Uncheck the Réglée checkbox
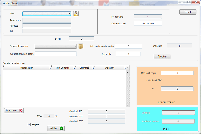Image resolution: width=201 pixels, height=134 pixels. point(29,124)
